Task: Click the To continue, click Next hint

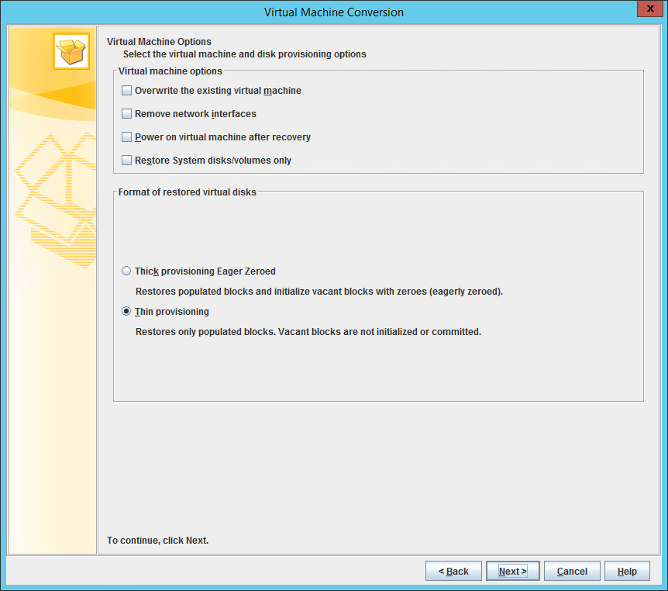Action: [158, 541]
